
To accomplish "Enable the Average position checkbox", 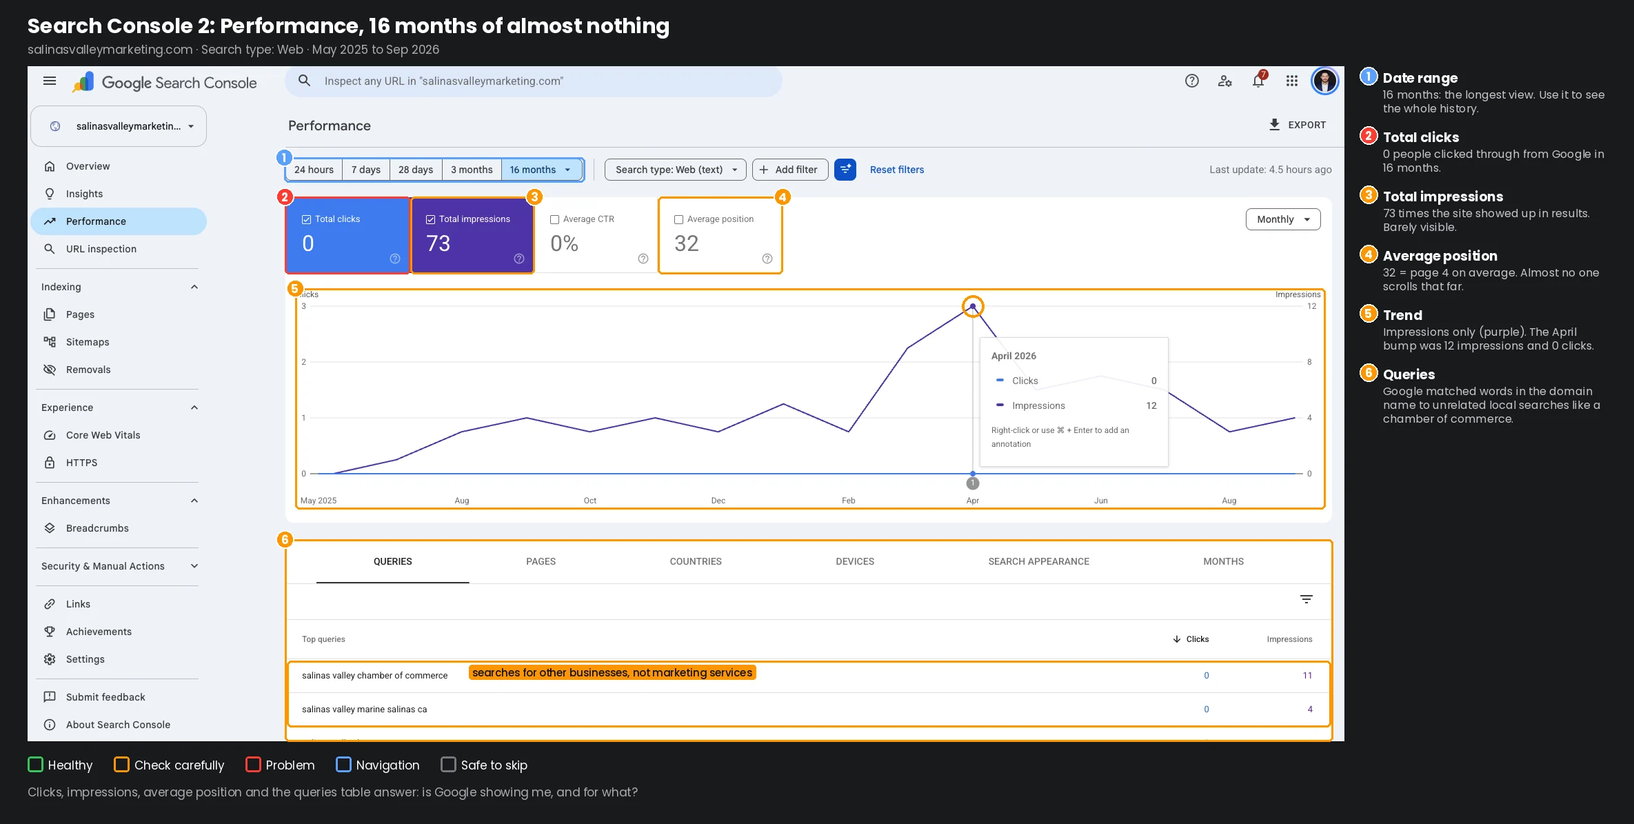I will pyautogui.click(x=679, y=219).
